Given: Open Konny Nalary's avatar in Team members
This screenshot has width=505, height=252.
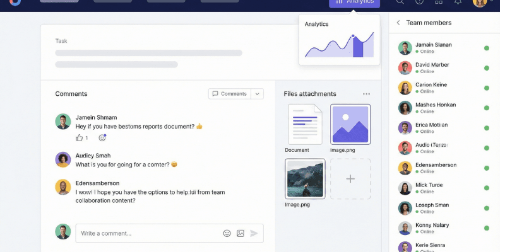Looking at the screenshot, I should pos(405,228).
